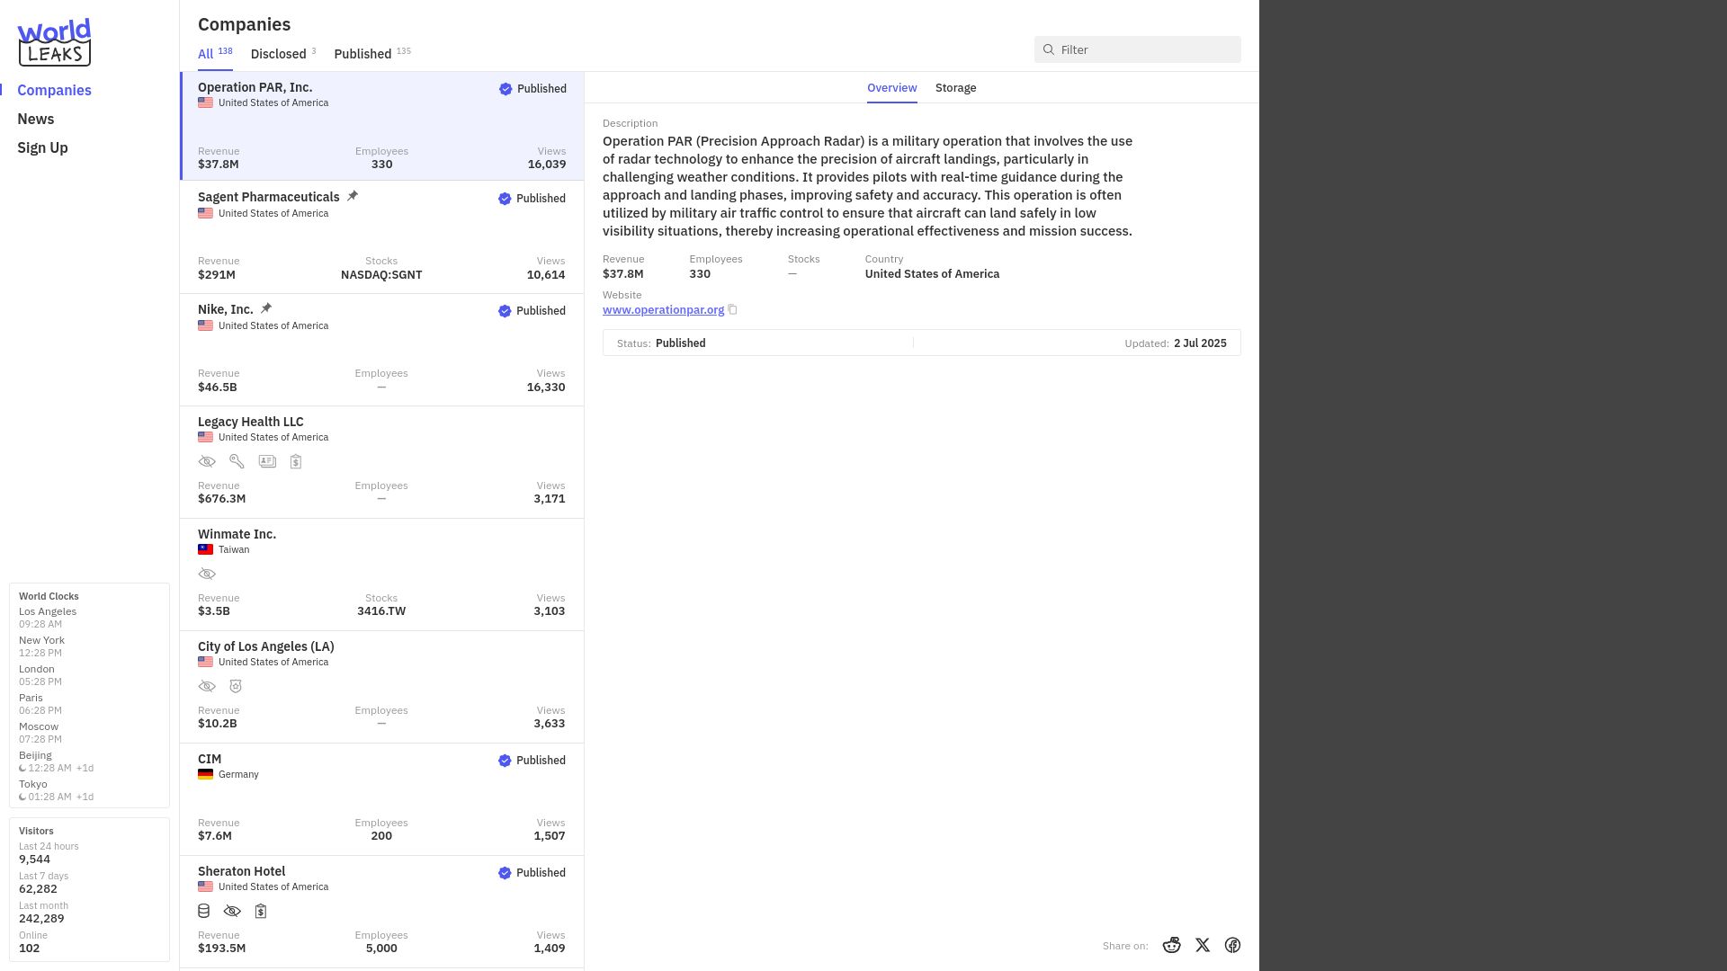Click the Last month visitors count 242,289
Image resolution: width=1727 pixels, height=971 pixels.
pos(41,919)
